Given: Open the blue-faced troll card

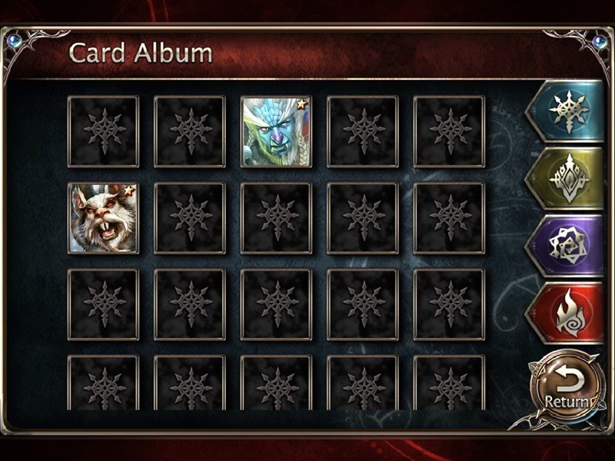Looking at the screenshot, I should (x=276, y=131).
